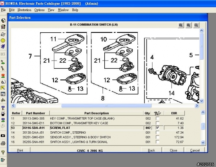
Task: Click reference number 14 in the diagram
Action: (171, 93)
